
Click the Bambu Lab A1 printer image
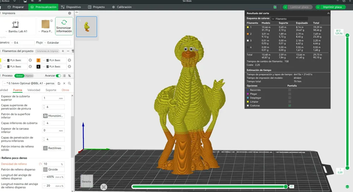click(16, 24)
